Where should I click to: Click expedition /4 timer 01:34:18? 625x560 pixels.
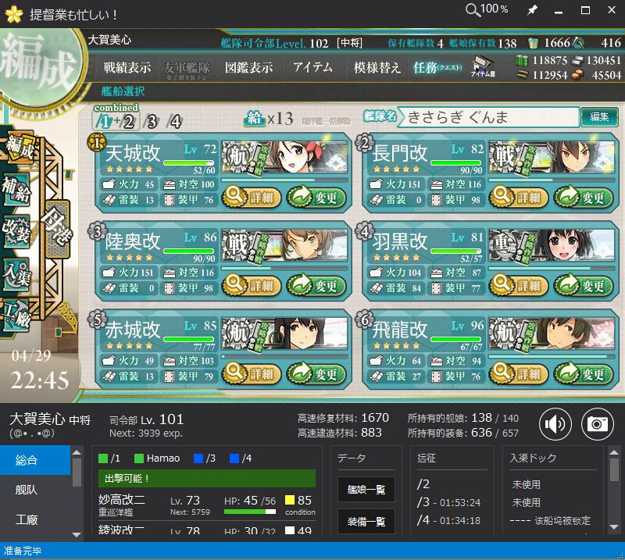click(x=459, y=520)
